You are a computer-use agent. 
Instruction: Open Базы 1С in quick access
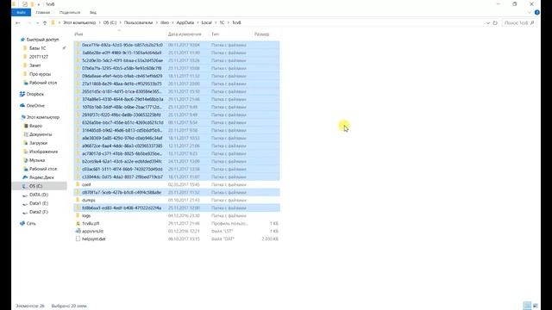click(37, 48)
